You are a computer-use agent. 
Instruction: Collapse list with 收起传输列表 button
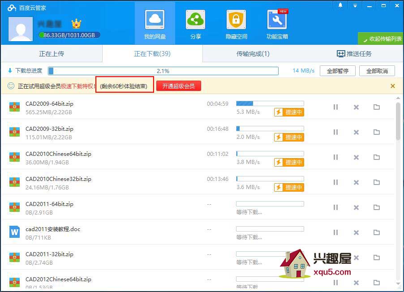[381, 39]
